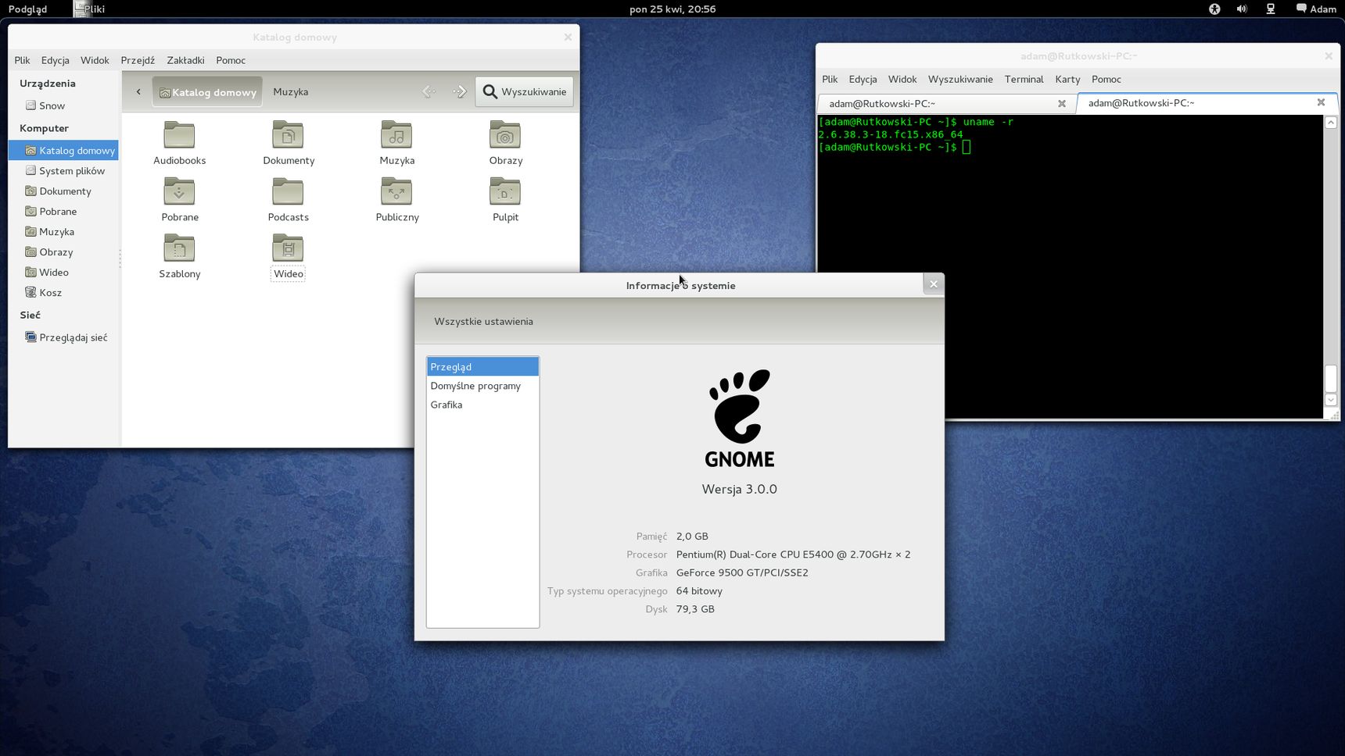Open Terminal menu in terminal window

(x=1024, y=79)
